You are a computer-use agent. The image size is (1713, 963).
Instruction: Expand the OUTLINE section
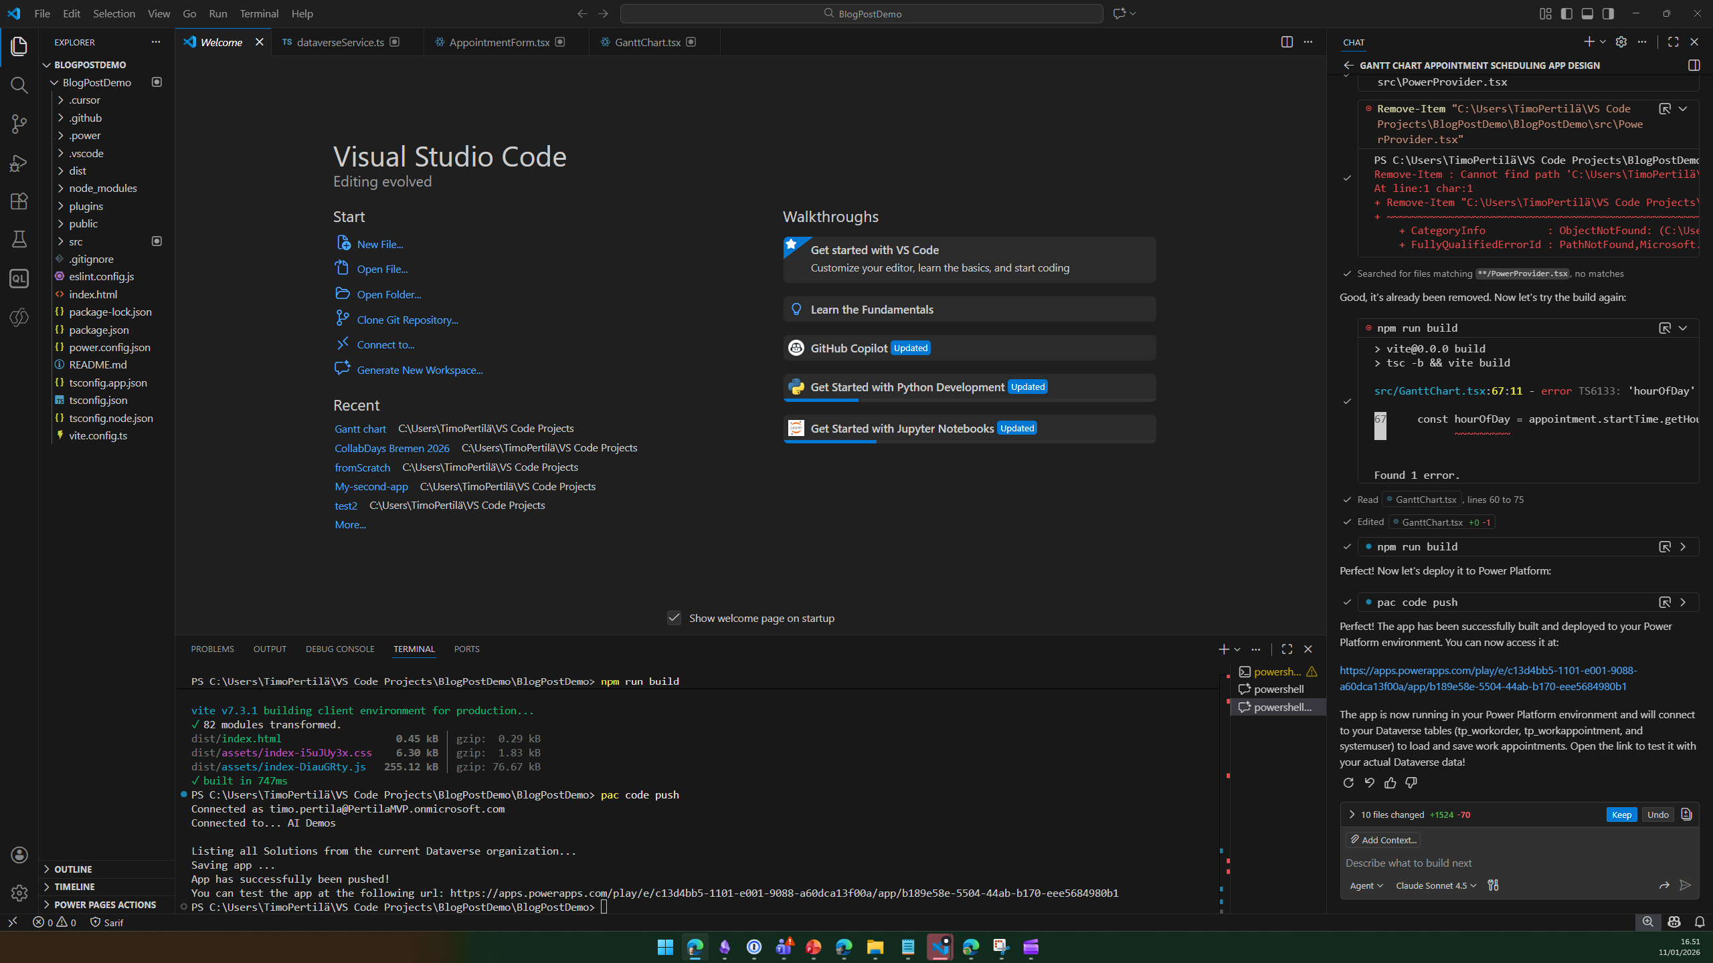tap(73, 869)
